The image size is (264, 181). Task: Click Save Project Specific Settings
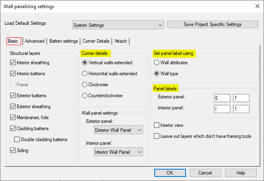click(x=212, y=24)
